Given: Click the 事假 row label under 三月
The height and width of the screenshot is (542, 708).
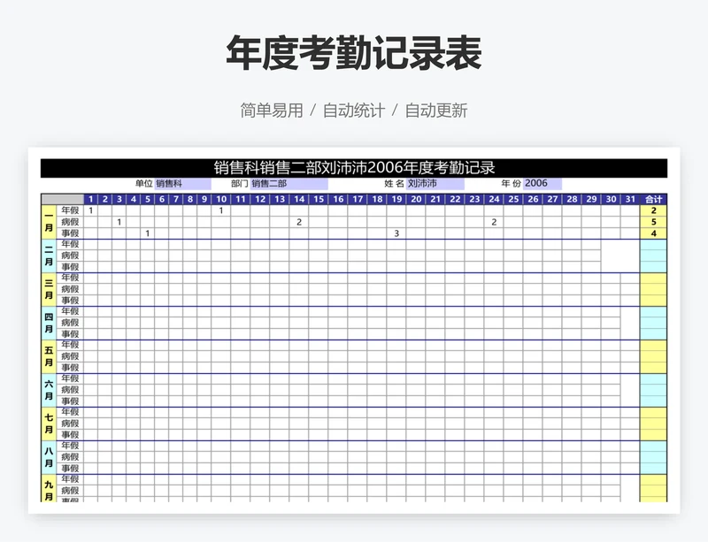Looking at the screenshot, I should pyautogui.click(x=70, y=301).
